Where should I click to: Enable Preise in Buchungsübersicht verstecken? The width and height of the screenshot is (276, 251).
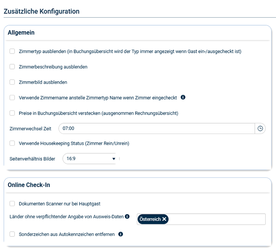tap(12, 113)
